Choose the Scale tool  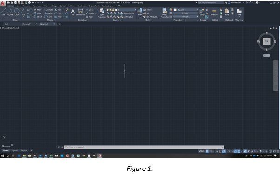pos(48,17)
